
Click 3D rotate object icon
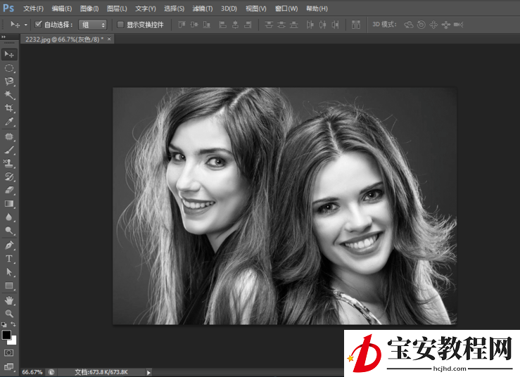tap(409, 25)
